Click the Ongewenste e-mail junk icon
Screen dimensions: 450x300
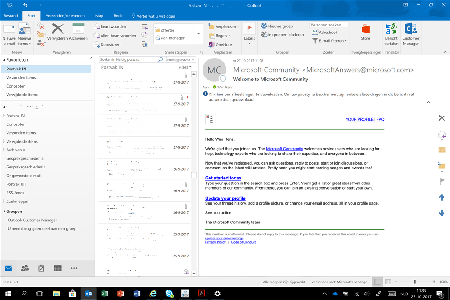click(41, 43)
